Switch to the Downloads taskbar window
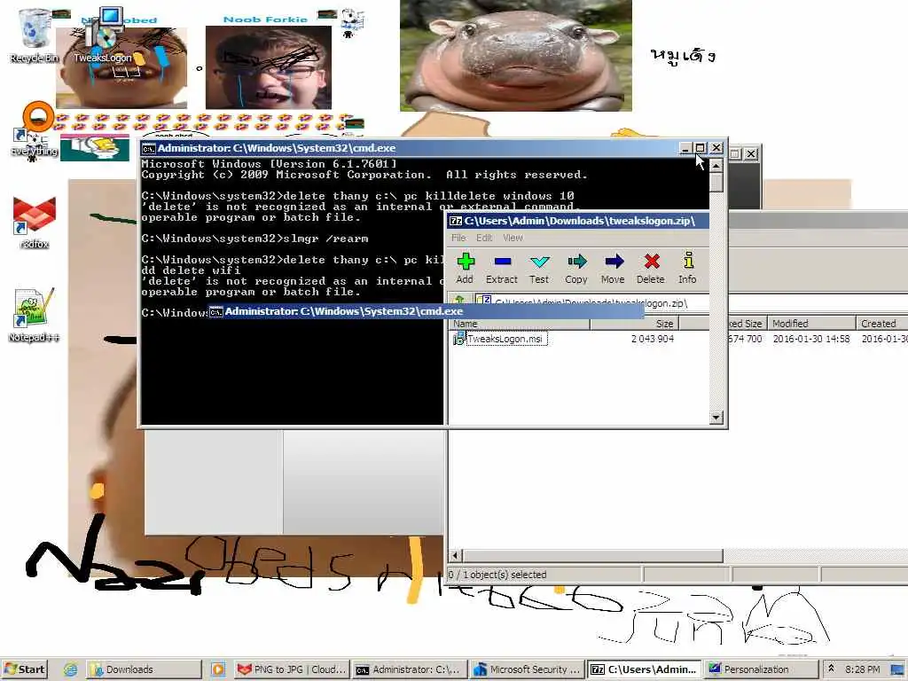Screen dimensions: 908x681 coord(144,669)
